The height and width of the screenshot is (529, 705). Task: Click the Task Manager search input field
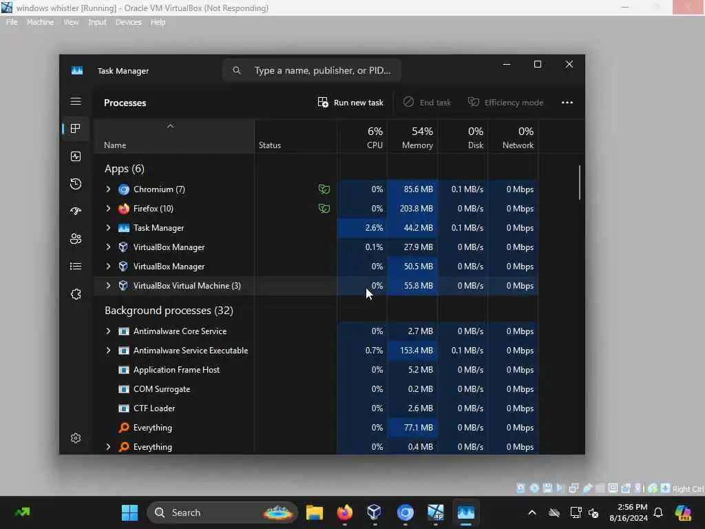312,71
